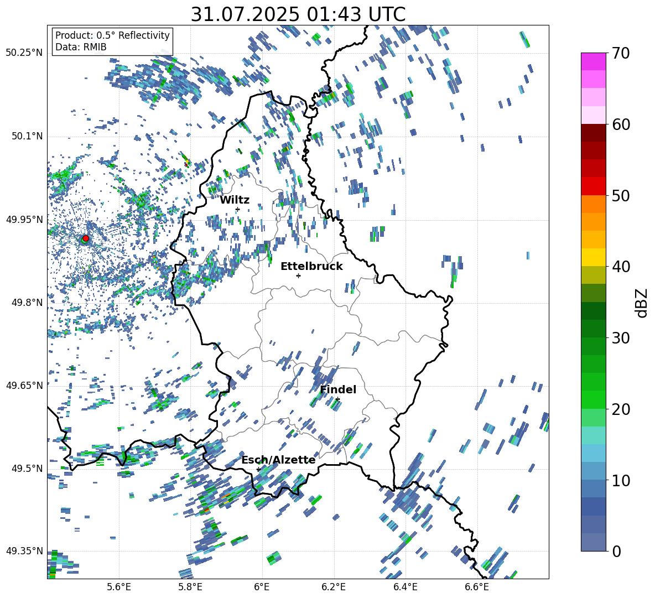
Task: Click the 20 value on colorbar
Action: click(621, 409)
